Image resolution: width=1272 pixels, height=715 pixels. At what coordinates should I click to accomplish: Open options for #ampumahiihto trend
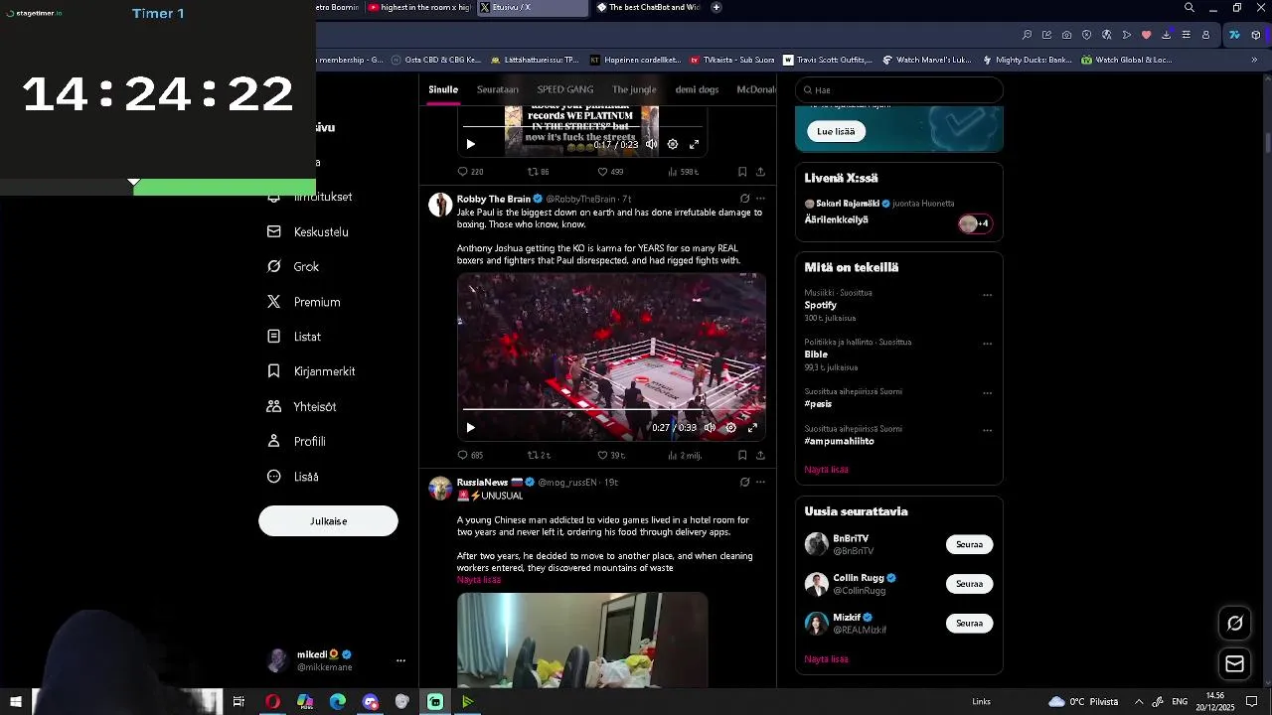(987, 431)
